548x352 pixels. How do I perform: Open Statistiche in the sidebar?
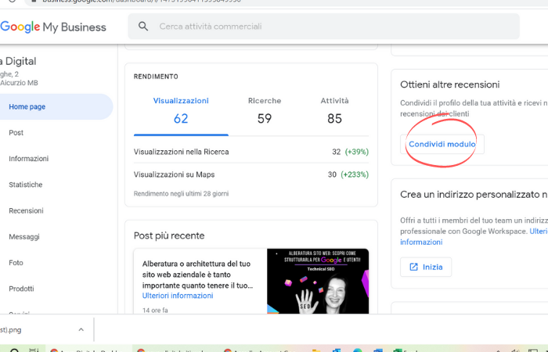tap(25, 185)
